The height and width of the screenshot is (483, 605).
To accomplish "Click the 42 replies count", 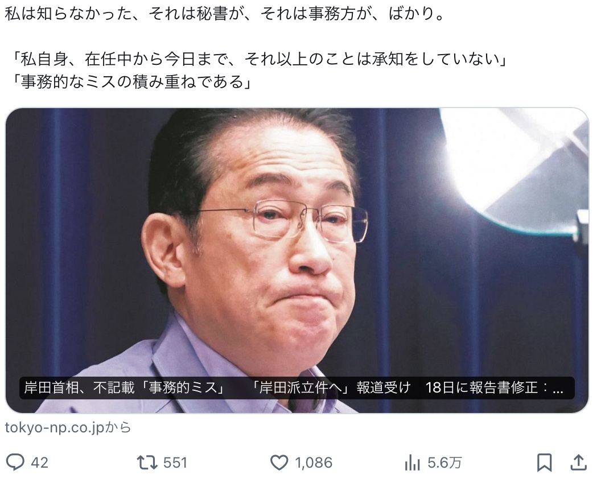I will (39, 463).
